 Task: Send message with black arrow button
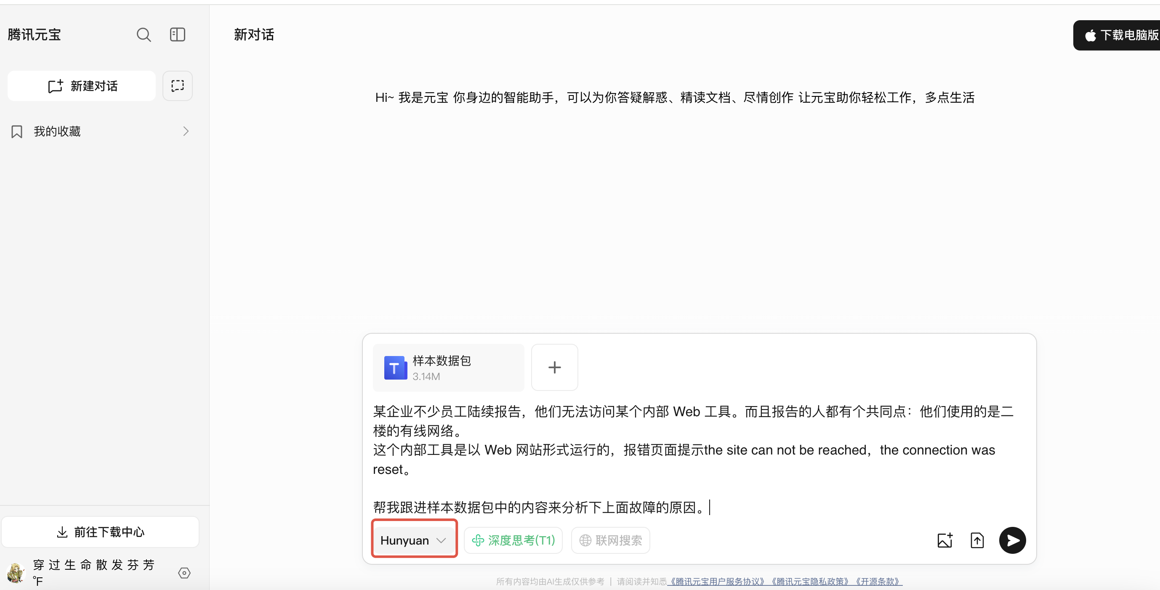pyautogui.click(x=1012, y=540)
